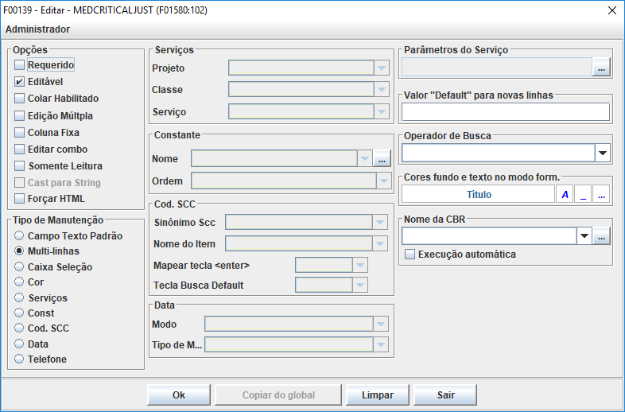Image resolution: width=625 pixels, height=412 pixels.
Task: Close the Editar dialog window
Action: 611,10
